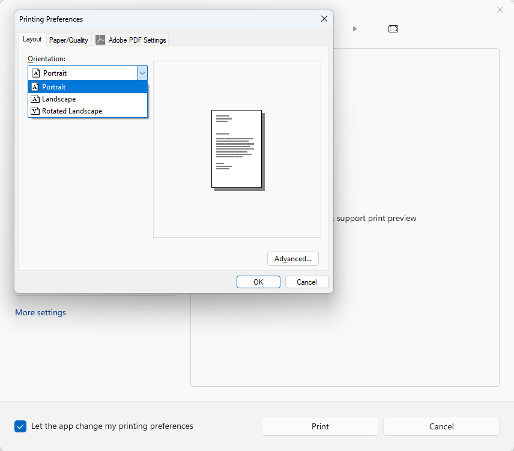The height and width of the screenshot is (451, 514).
Task: Click the fullscreen frame icon near the top
Action: (x=393, y=28)
